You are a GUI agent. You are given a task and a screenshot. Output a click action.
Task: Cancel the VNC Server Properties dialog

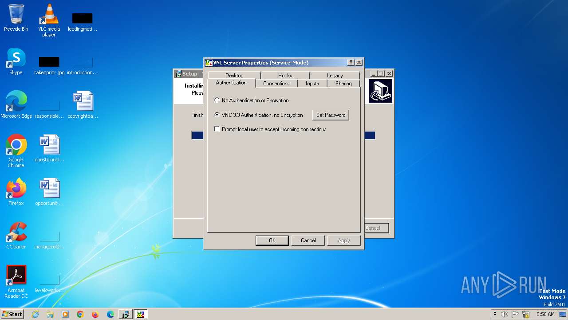coord(308,240)
